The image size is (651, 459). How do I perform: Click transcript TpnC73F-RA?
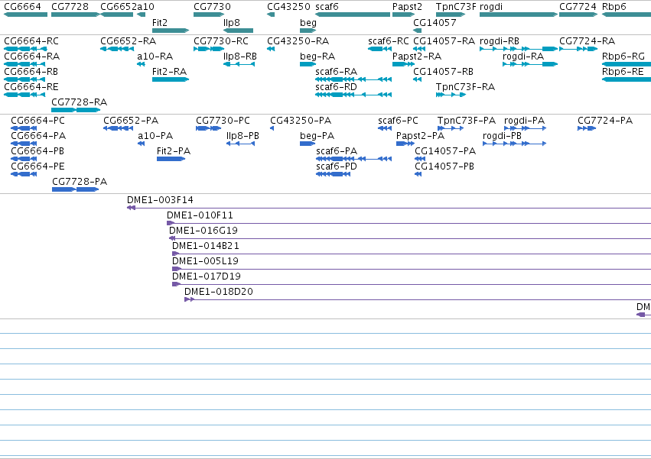click(x=465, y=87)
